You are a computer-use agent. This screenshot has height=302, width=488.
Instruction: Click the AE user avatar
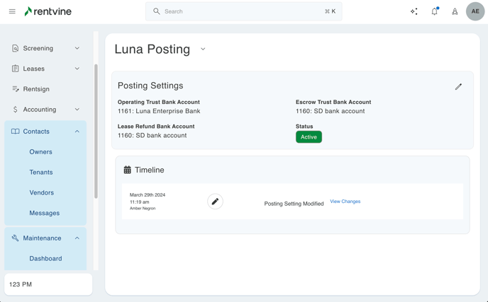pyautogui.click(x=475, y=11)
